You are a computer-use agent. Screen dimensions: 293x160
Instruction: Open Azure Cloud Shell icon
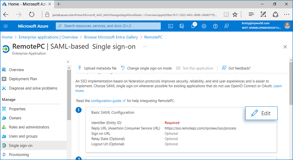(x=171, y=26)
